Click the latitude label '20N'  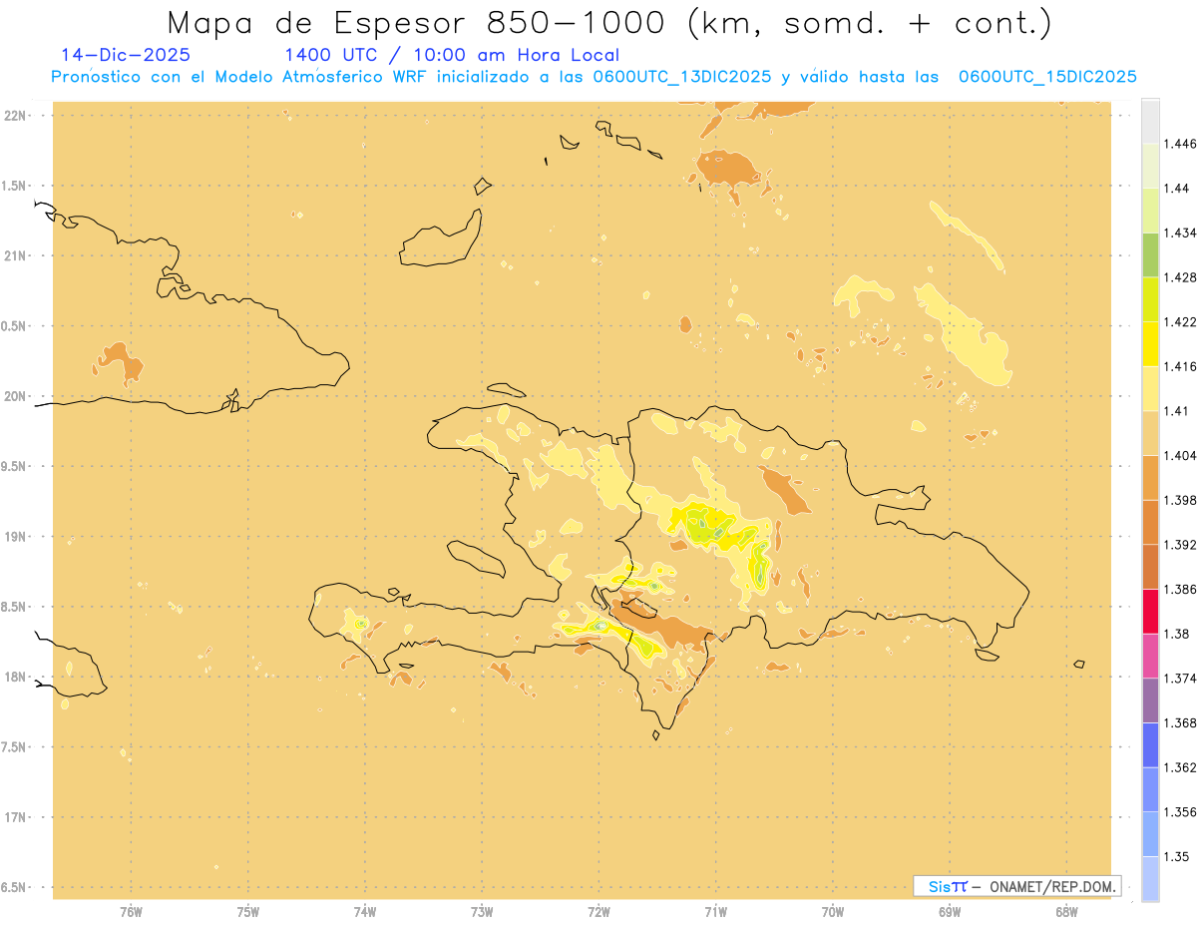tap(16, 396)
